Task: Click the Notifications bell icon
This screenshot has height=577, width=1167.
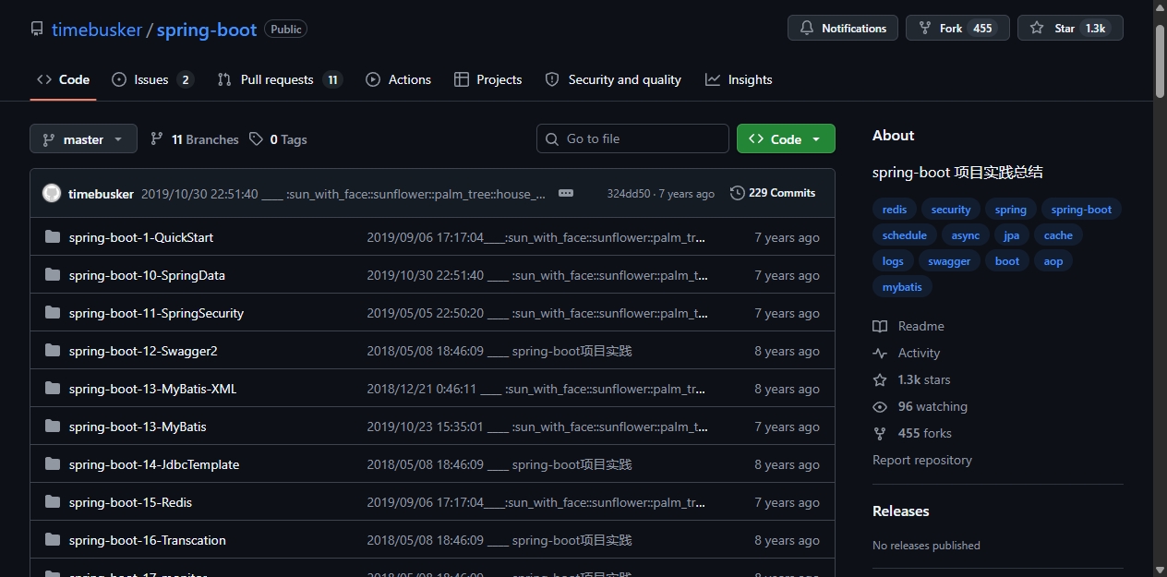Action: pyautogui.click(x=807, y=29)
